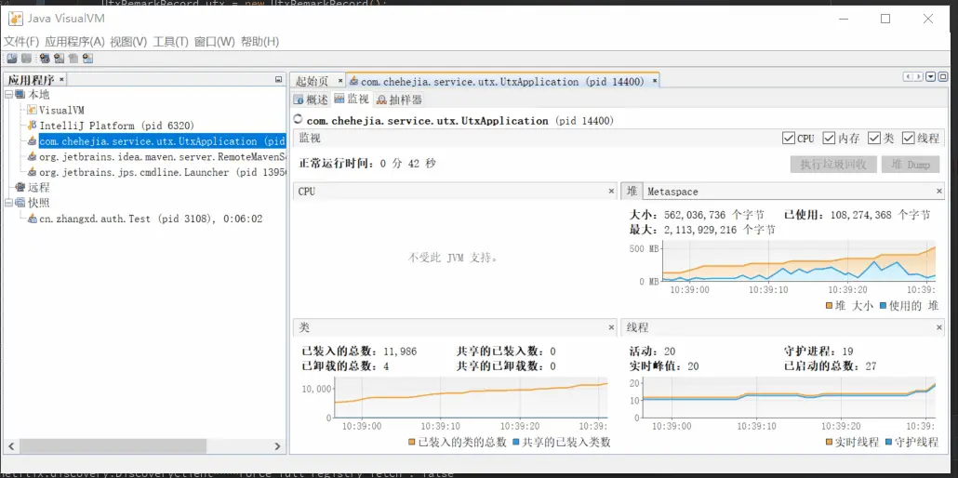Open the 工具(T) menu
The height and width of the screenshot is (478, 958).
coord(170,42)
